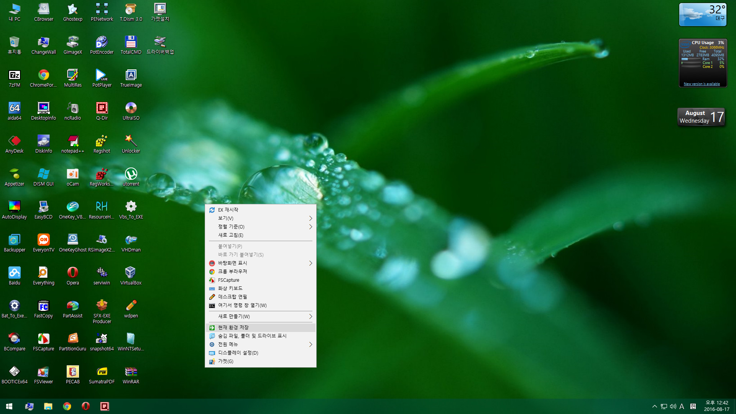Show hidden tray icons chevron
The width and height of the screenshot is (736, 414).
tap(654, 406)
